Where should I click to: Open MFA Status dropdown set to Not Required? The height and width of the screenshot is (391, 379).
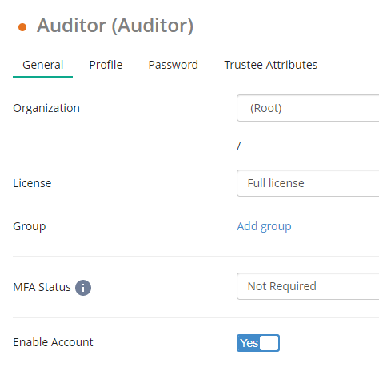point(308,286)
